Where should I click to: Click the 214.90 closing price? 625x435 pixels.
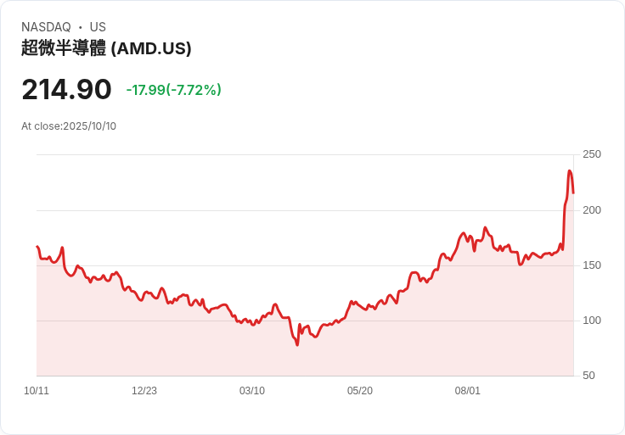(x=66, y=89)
